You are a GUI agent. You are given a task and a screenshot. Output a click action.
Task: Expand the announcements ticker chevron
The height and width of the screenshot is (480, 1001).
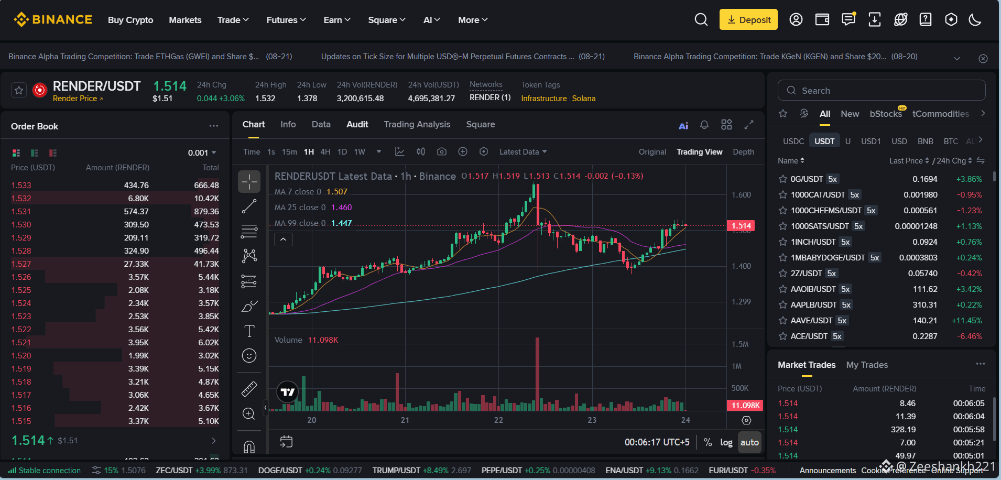[x=957, y=58]
